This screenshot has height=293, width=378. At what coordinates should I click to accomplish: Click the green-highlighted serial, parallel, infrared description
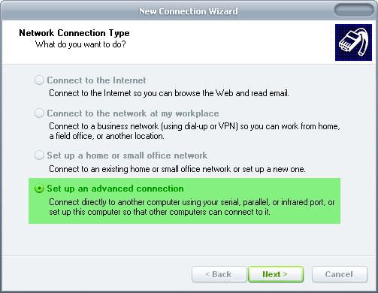tap(192, 207)
